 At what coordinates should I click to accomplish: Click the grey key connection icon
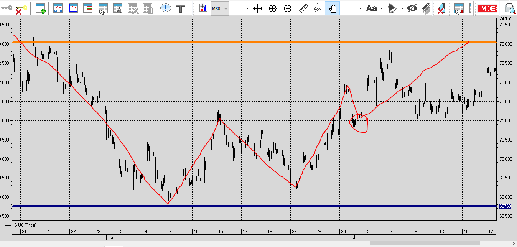pyautogui.click(x=6, y=8)
